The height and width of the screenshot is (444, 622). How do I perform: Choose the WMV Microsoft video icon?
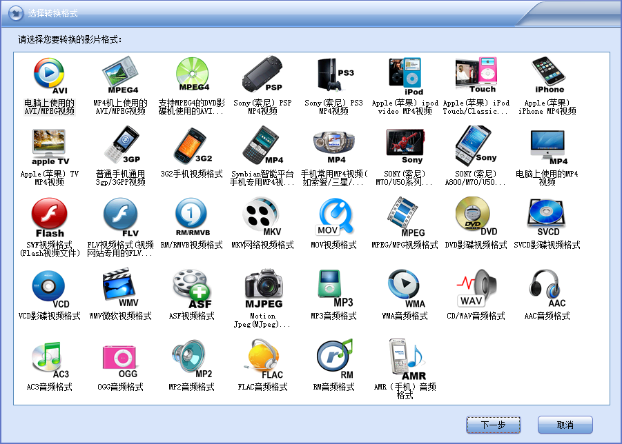click(121, 287)
